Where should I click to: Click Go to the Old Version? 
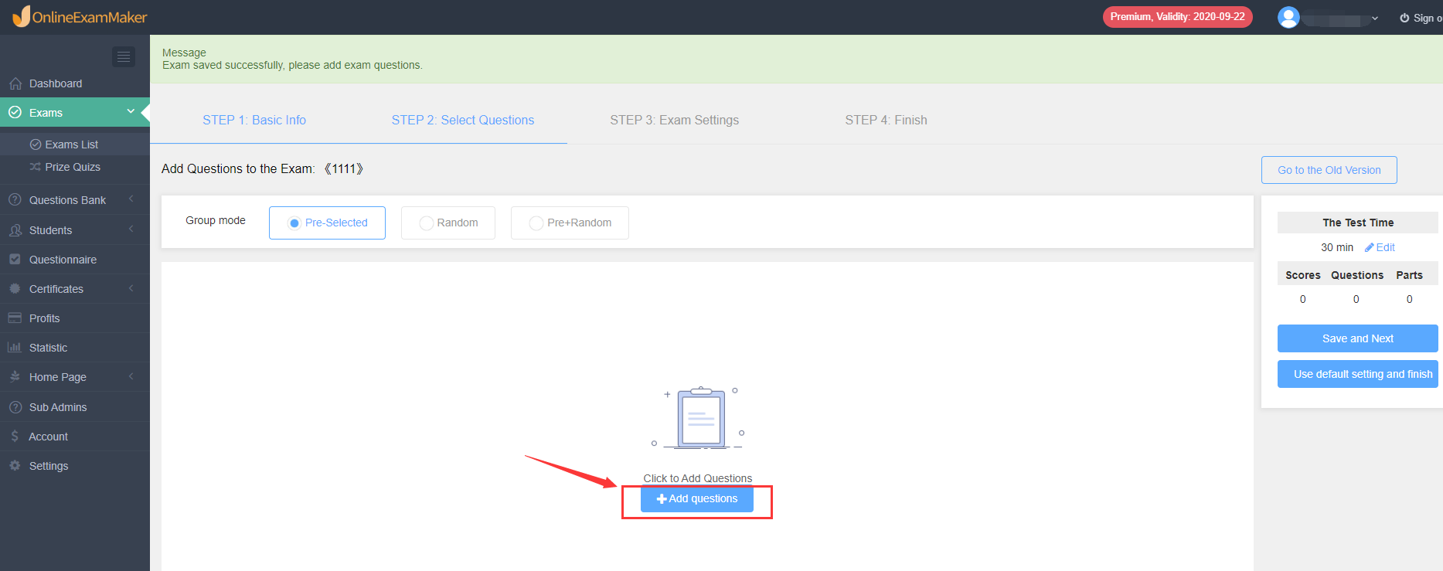(1329, 170)
